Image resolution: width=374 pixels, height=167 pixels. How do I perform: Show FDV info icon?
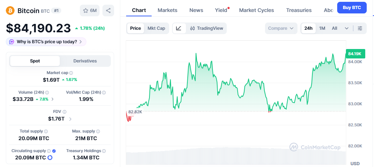[x=65, y=112]
